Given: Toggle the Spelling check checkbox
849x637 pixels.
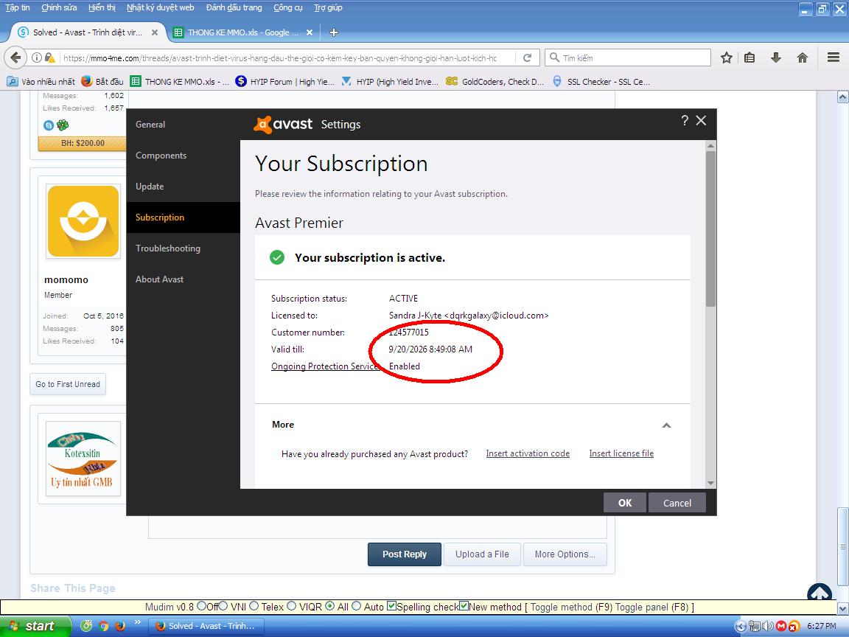Looking at the screenshot, I should click(x=392, y=606).
